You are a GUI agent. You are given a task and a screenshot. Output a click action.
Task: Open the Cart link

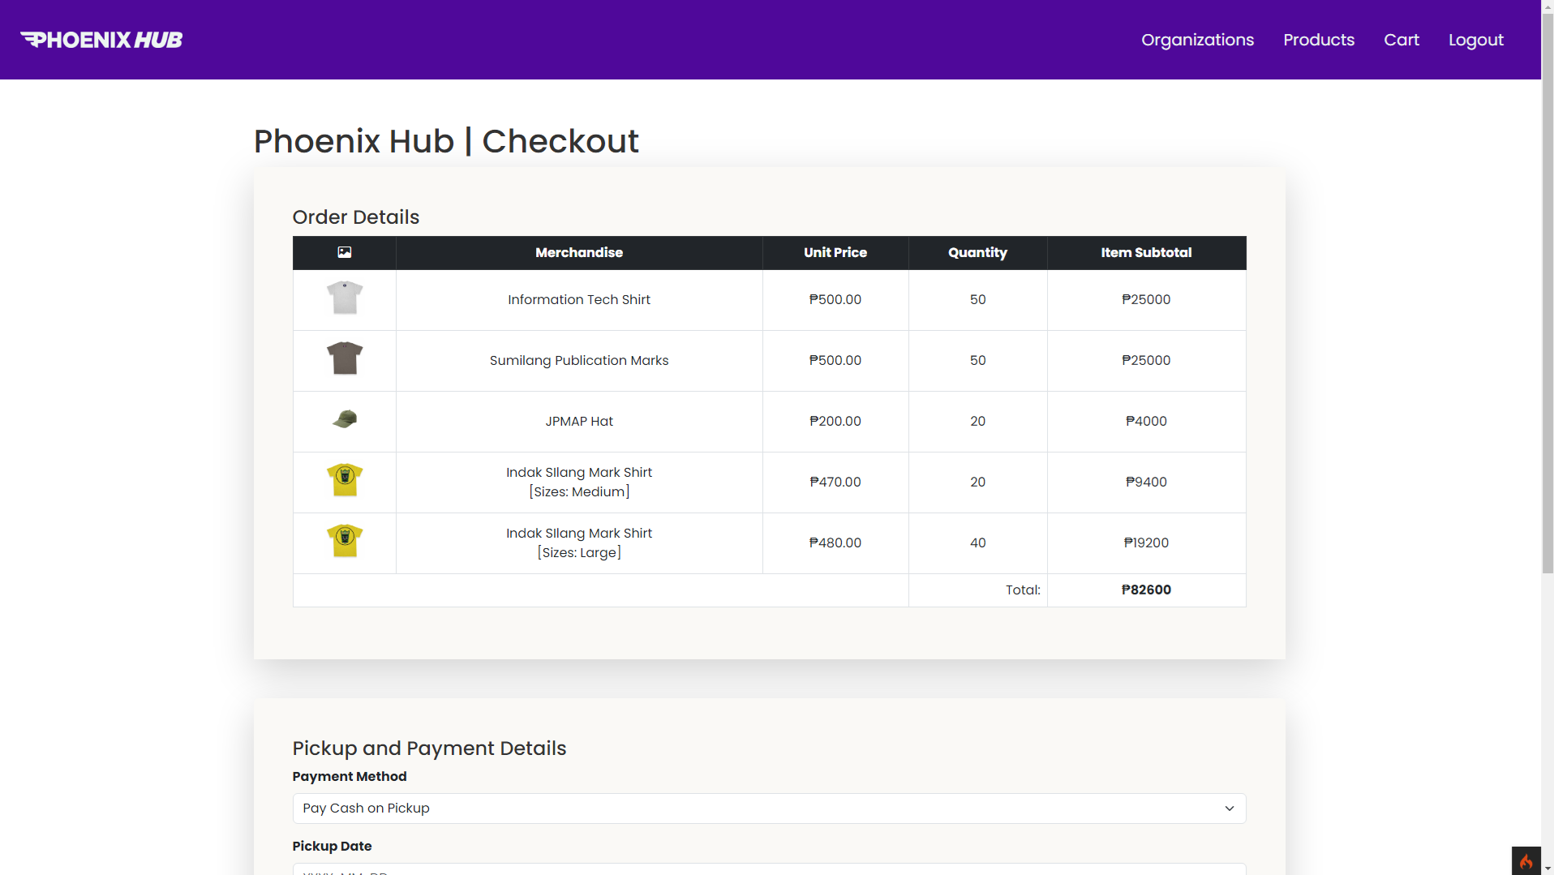point(1401,40)
